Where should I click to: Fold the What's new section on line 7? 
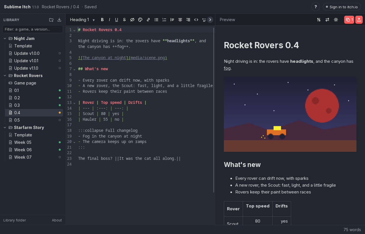tap(74, 69)
